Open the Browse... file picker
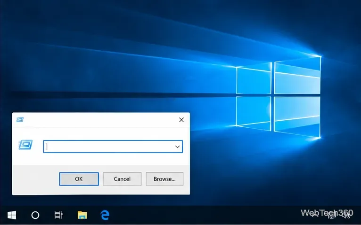 tap(164, 179)
